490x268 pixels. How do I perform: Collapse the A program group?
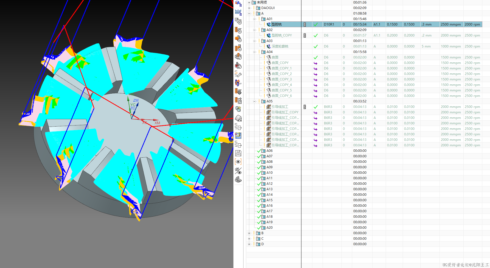click(249, 13)
